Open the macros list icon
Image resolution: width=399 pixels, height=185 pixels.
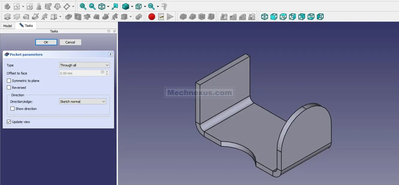point(161,17)
